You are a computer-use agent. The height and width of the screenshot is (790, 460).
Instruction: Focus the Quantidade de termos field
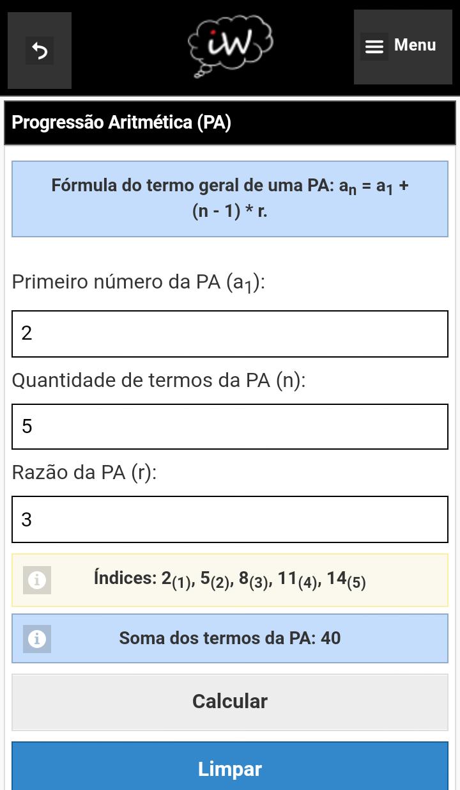pyautogui.click(x=230, y=427)
